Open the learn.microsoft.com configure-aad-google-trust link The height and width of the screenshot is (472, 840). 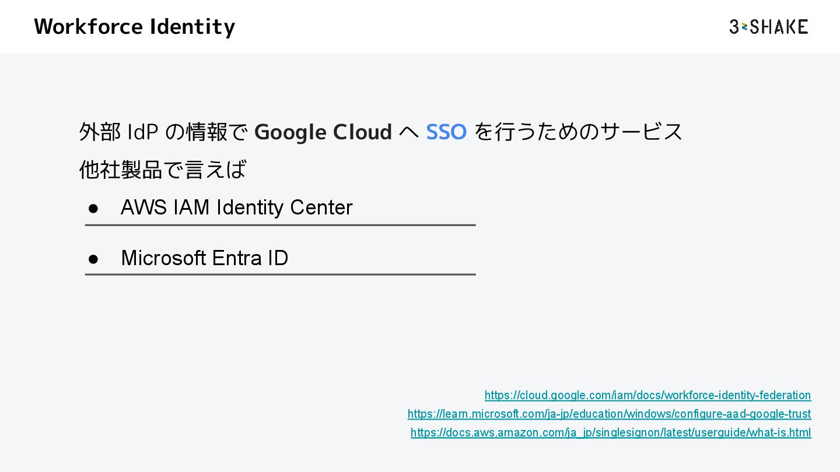point(609,414)
